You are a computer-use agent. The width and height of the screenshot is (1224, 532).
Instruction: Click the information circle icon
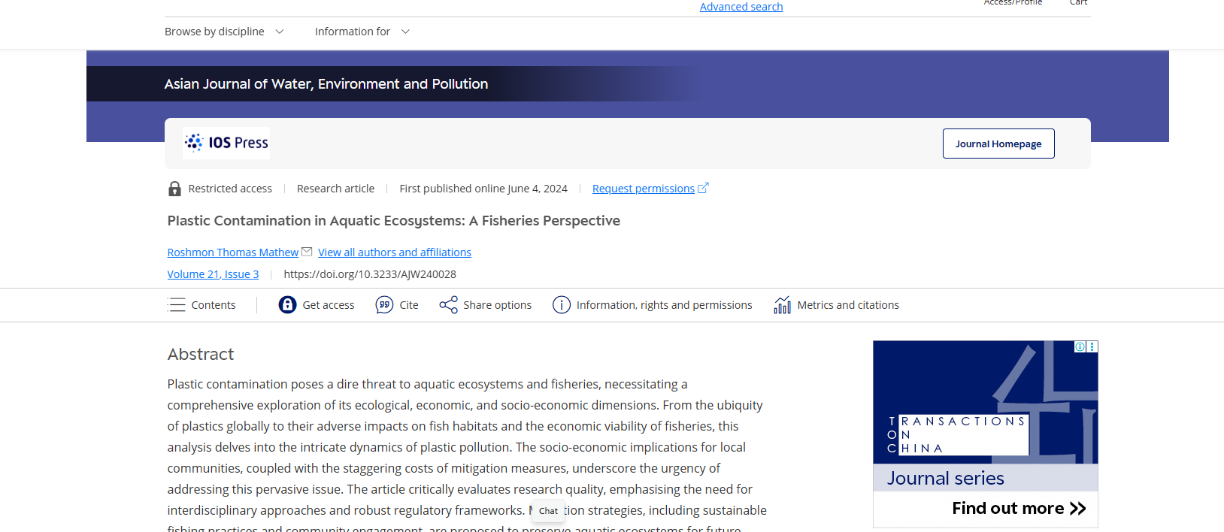coord(561,305)
